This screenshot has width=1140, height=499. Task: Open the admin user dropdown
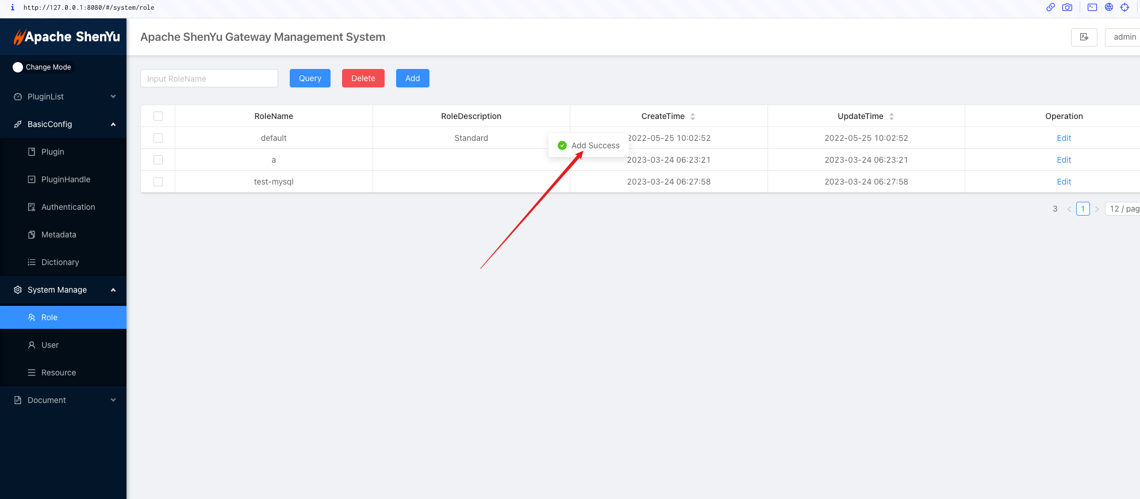click(x=1123, y=37)
